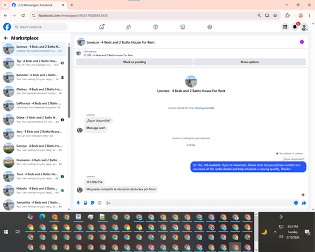Click the address bar URL

(x=73, y=16)
